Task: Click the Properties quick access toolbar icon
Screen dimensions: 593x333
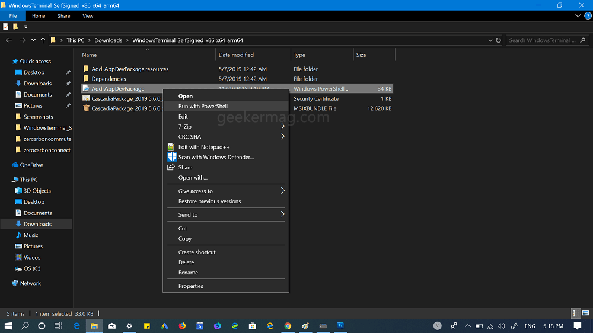Action: 6,27
